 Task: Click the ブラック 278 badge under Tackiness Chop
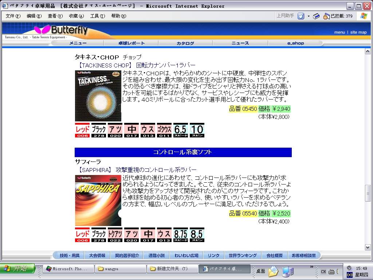click(99, 130)
